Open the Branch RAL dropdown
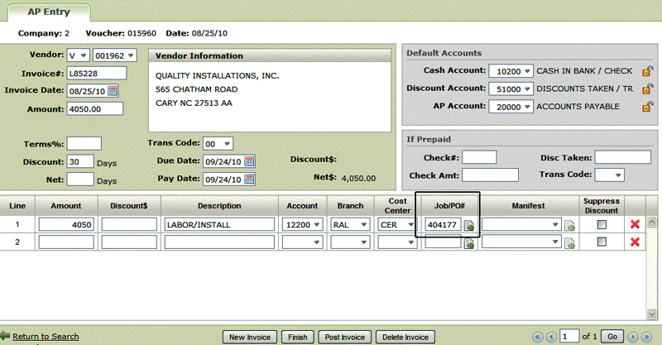The width and height of the screenshot is (662, 345). pos(364,224)
